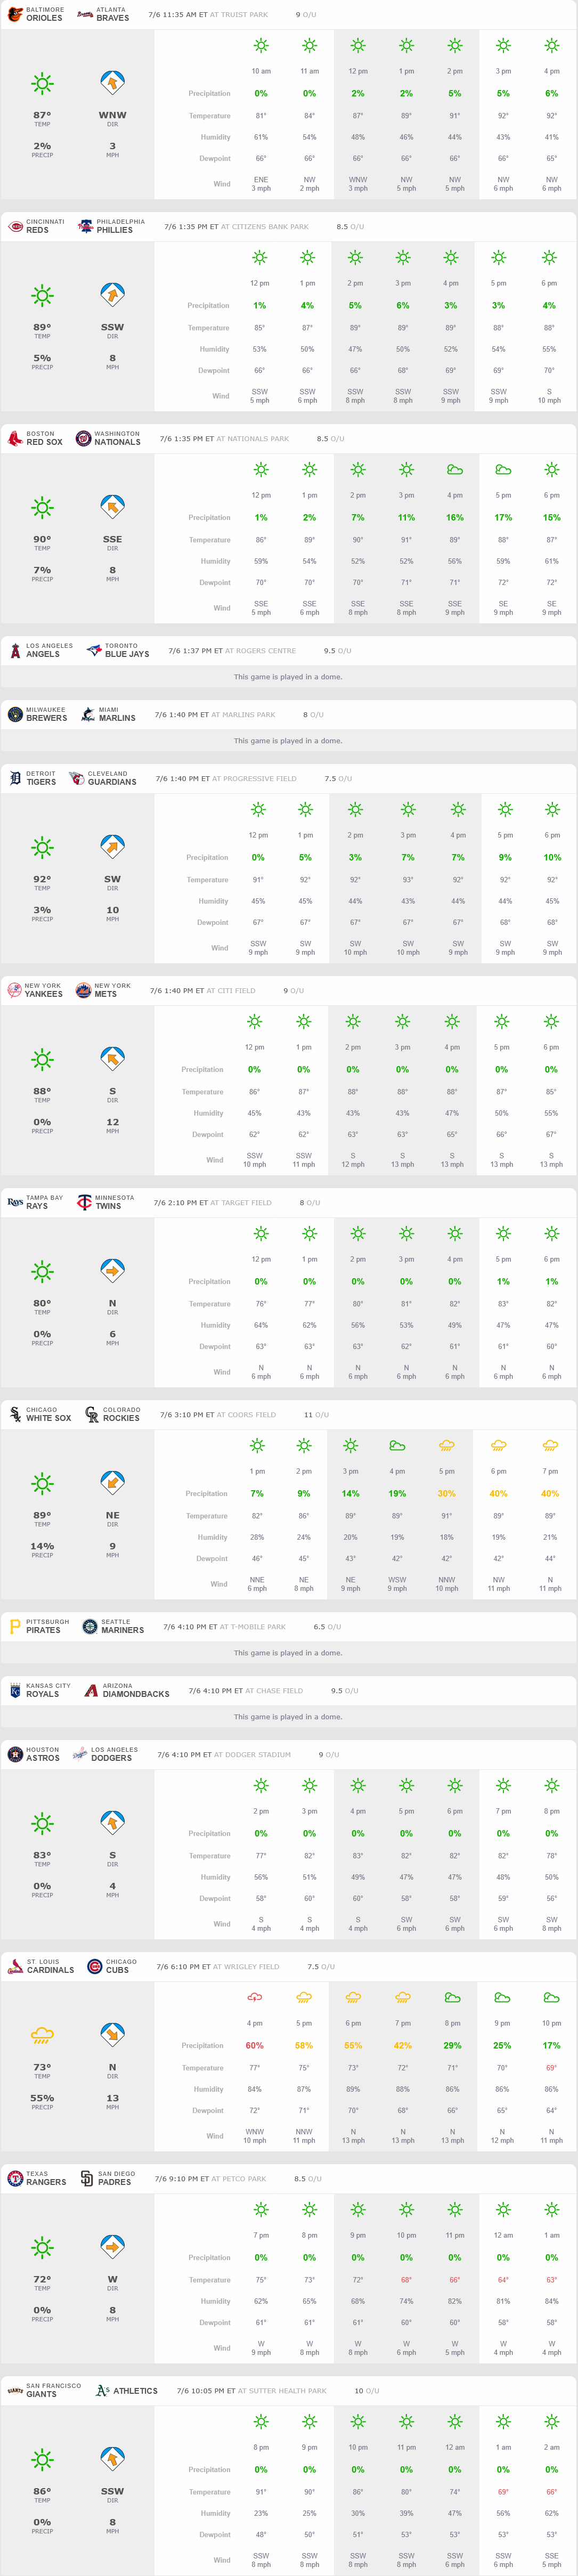Click the Seattle Mariners logo
Viewport: 578px width, 2576px height.
click(90, 1626)
